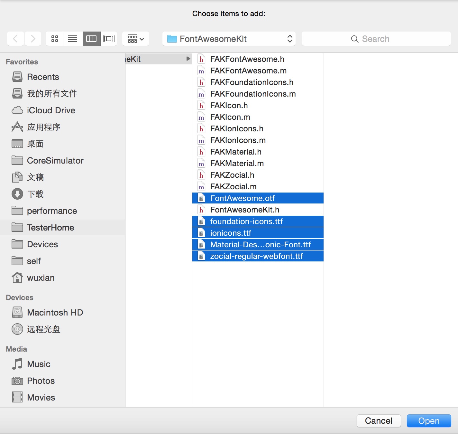Open Music media library
Viewport: 458px width, 434px height.
62,364
